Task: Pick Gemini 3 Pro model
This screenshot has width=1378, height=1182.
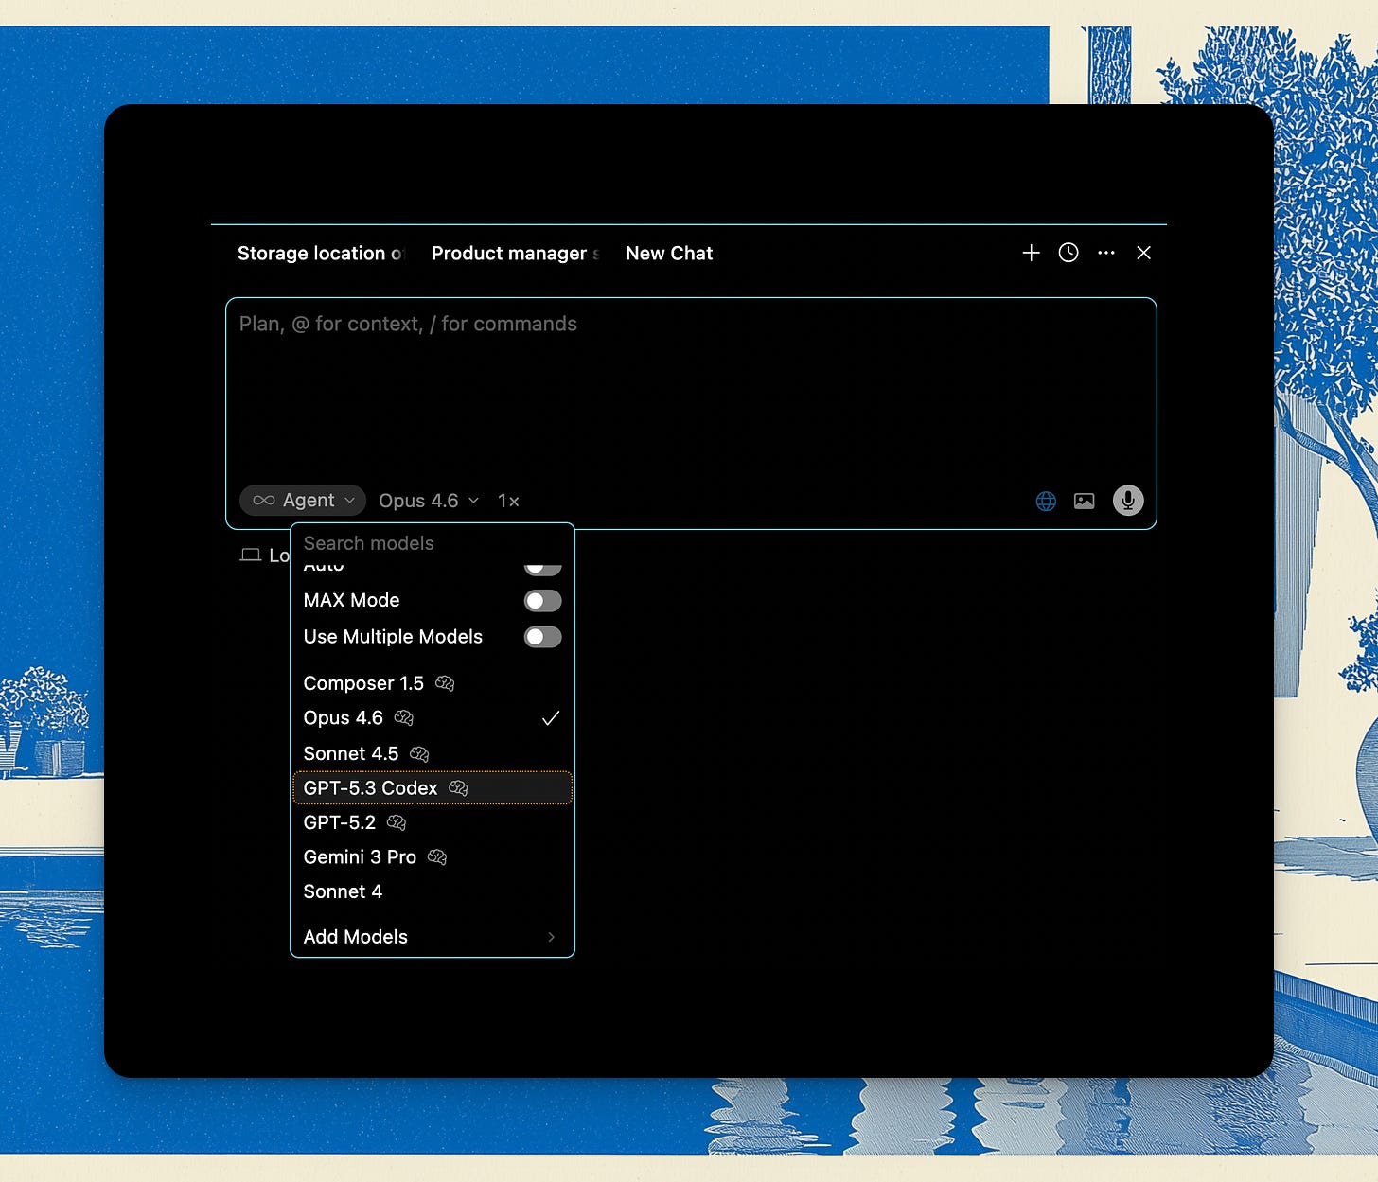Action: pos(433,856)
